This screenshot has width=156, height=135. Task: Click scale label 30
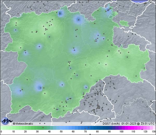37,132
